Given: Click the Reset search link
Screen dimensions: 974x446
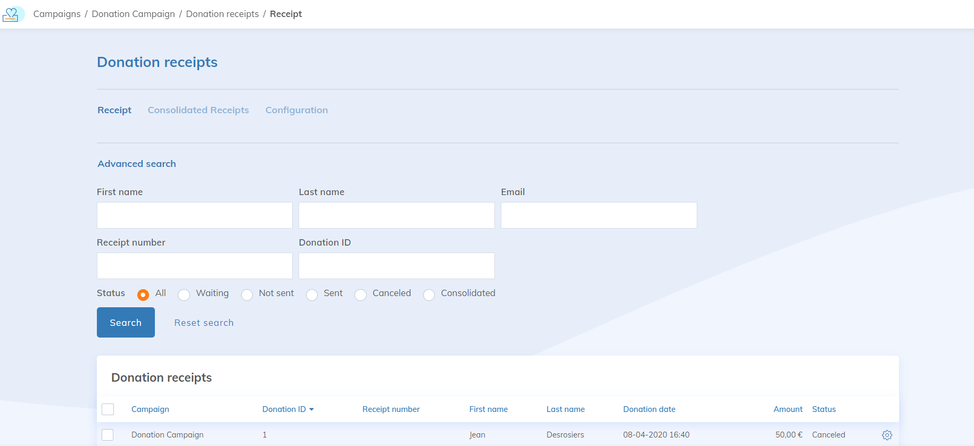Looking at the screenshot, I should click(204, 323).
